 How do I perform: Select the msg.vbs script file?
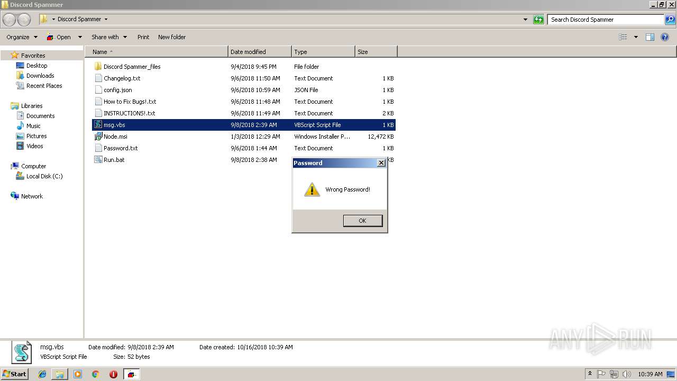pyautogui.click(x=244, y=125)
